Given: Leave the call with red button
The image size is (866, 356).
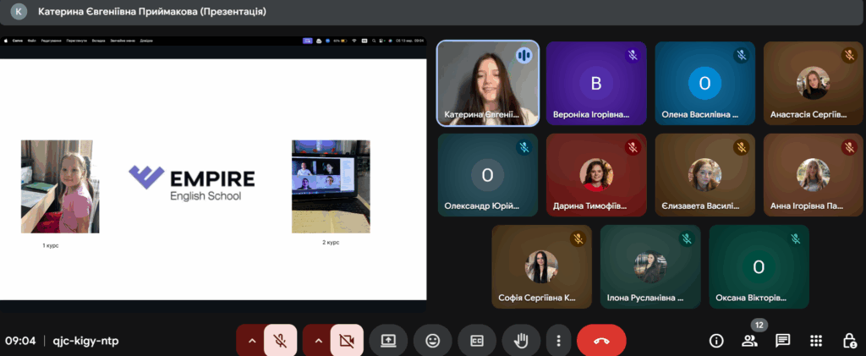Looking at the screenshot, I should point(601,340).
